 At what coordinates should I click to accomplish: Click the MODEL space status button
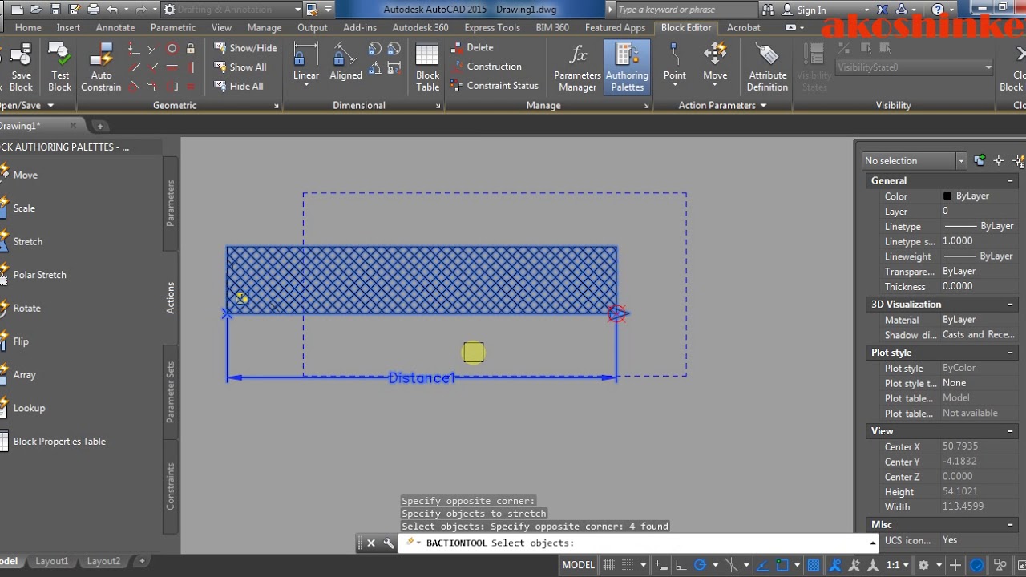coord(578,565)
